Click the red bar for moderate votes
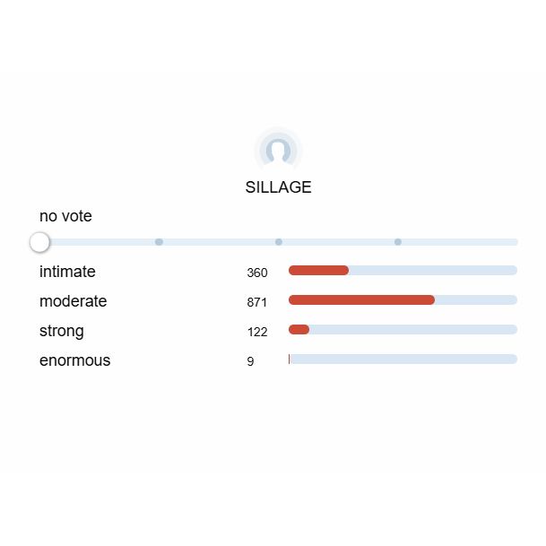This screenshot has height=546, width=546. (361, 300)
